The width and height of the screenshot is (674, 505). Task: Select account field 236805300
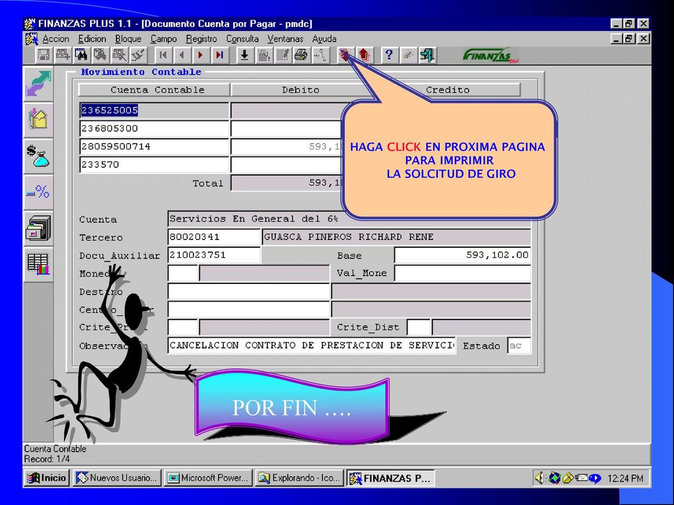tap(154, 128)
